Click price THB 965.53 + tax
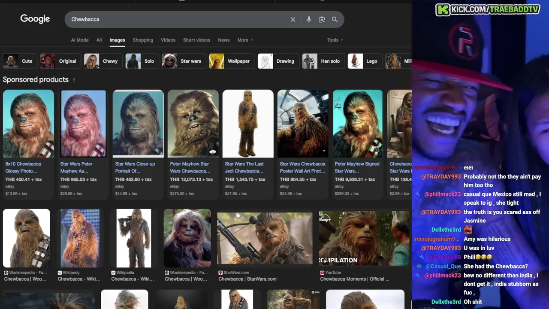Image resolution: width=549 pixels, height=309 pixels. click(78, 179)
